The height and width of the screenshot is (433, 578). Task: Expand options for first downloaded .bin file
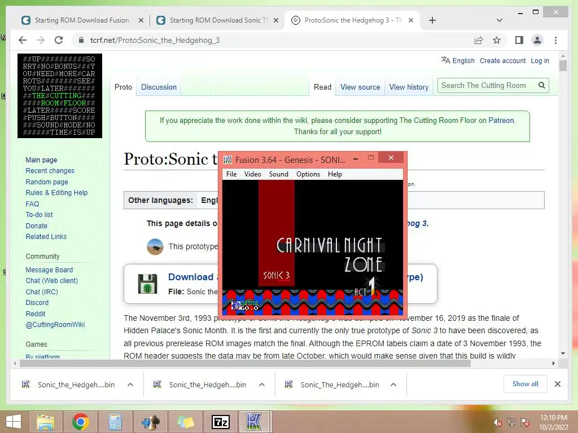pyautogui.click(x=130, y=385)
